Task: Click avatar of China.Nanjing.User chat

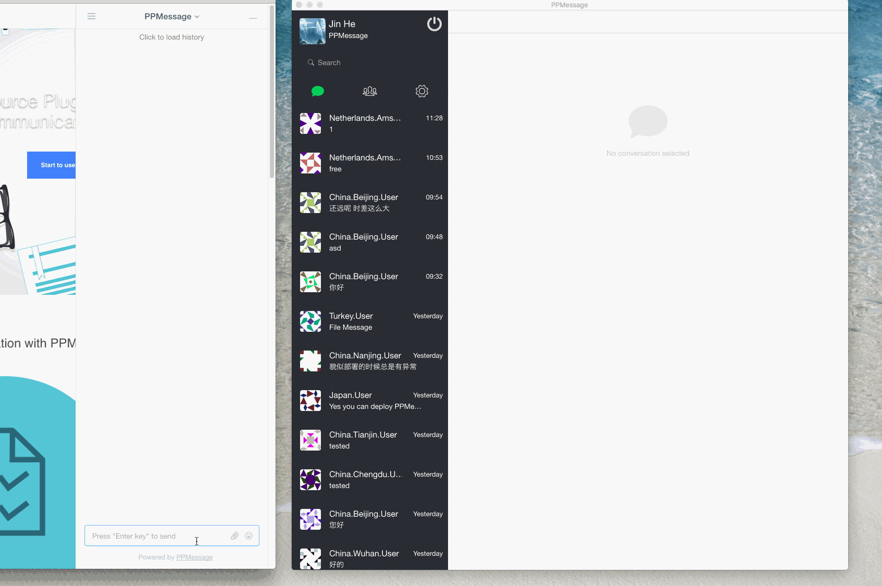Action: tap(310, 361)
